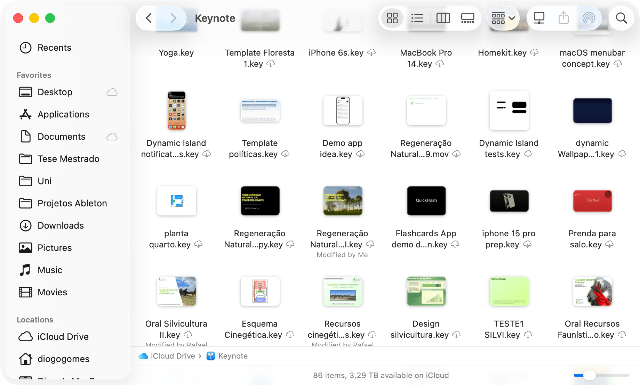
Task: Open the group-by options dropdown
Action: tap(503, 18)
